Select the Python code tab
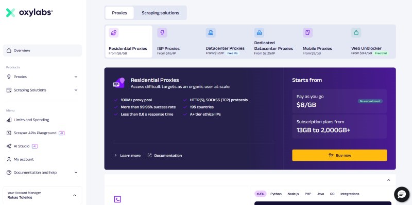Viewport: 412px width, 205px height. 276,194
